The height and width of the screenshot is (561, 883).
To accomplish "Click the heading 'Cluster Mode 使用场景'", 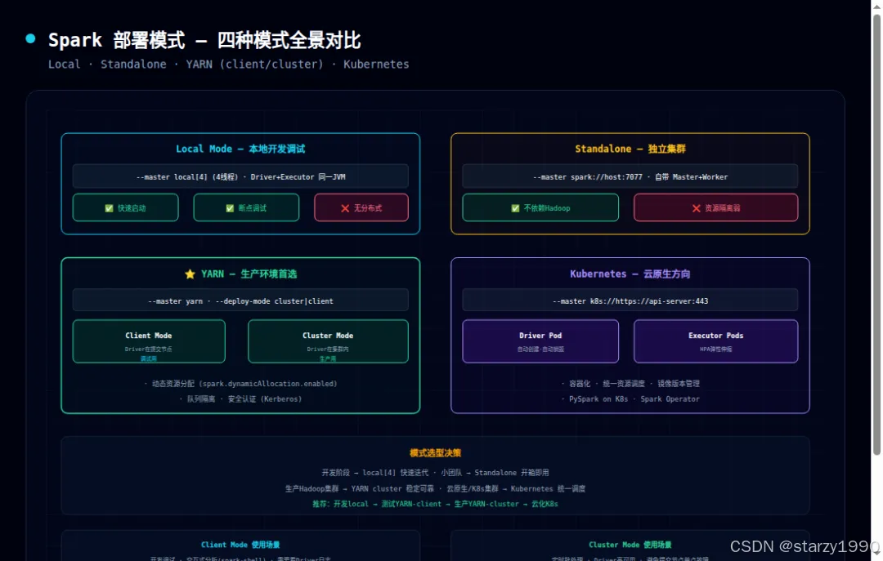I will (x=630, y=545).
